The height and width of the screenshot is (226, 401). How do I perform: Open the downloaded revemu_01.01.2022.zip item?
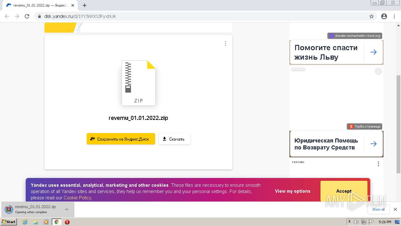click(33, 209)
